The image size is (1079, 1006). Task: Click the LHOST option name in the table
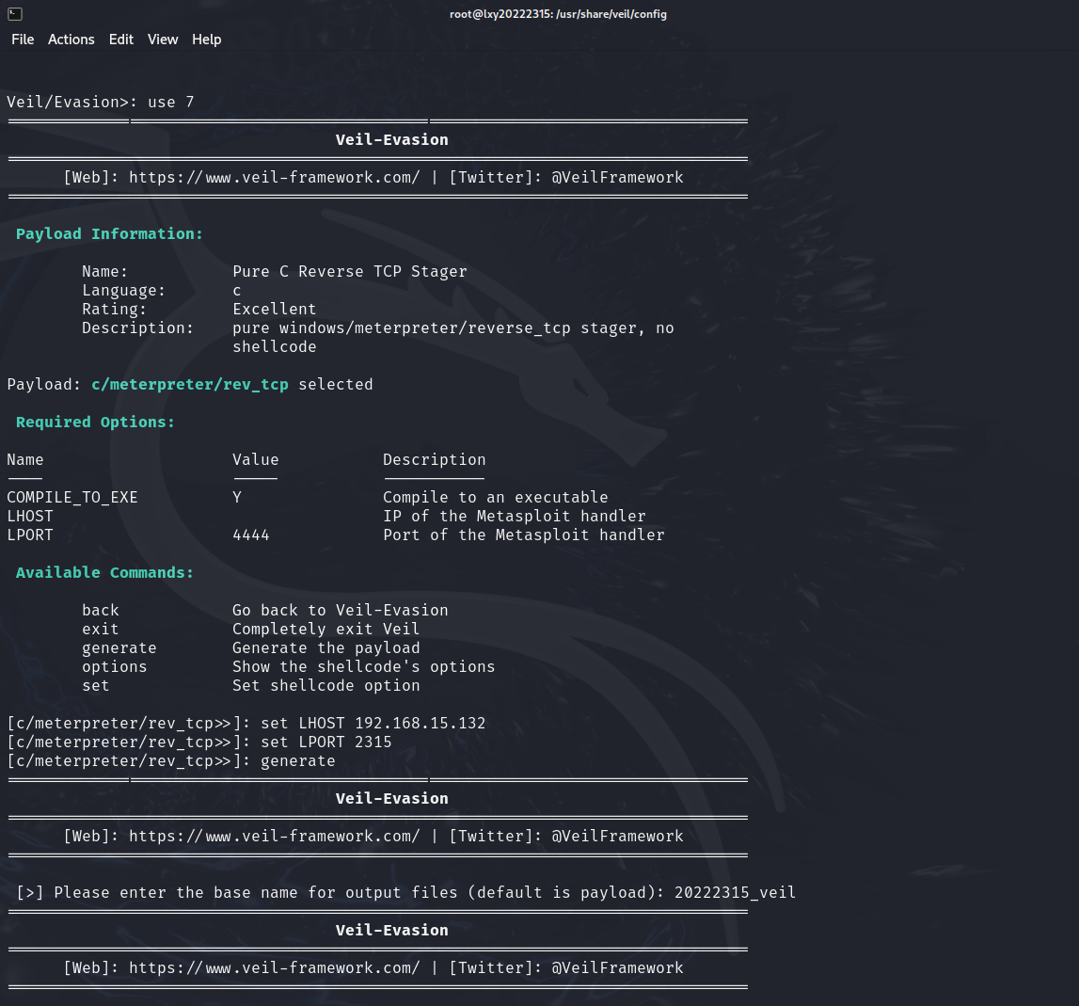click(30, 517)
